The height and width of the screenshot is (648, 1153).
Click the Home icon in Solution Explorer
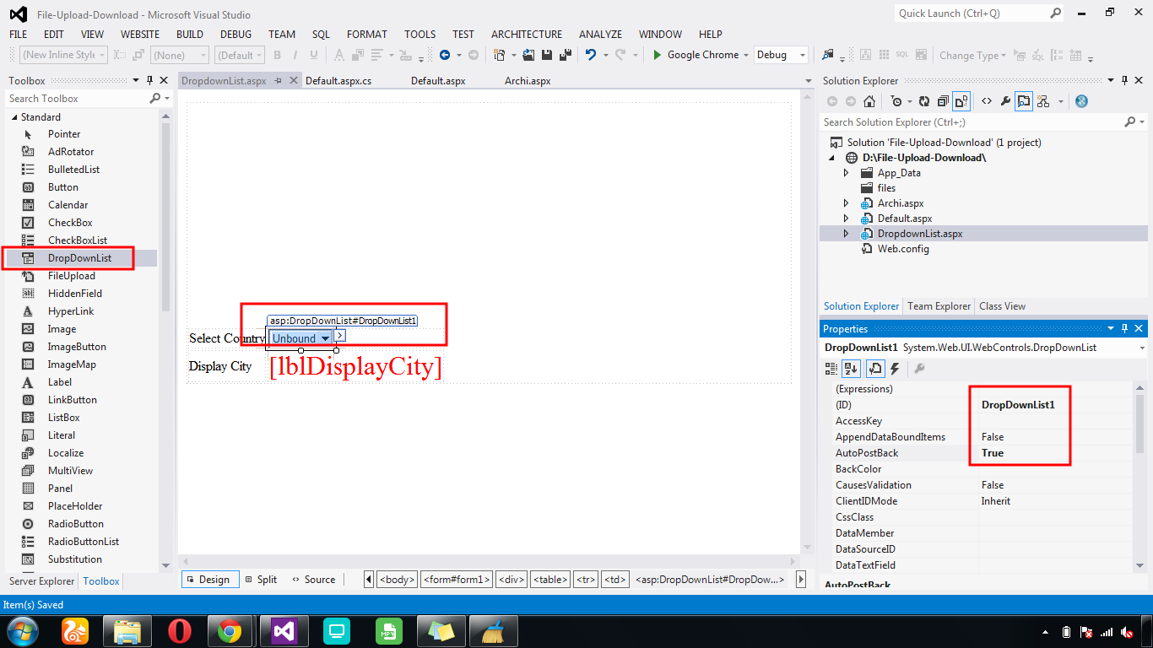(x=869, y=101)
